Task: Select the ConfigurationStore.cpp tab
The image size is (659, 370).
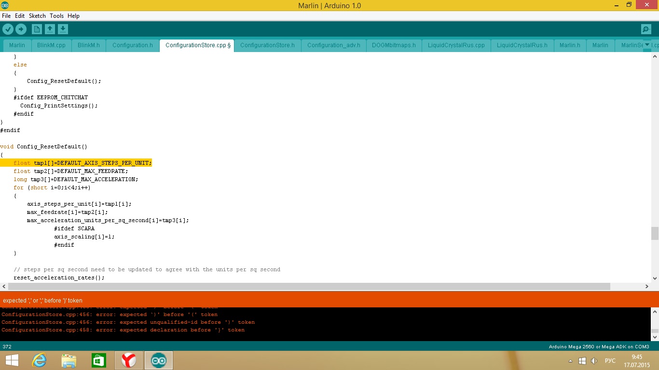Action: click(x=196, y=45)
